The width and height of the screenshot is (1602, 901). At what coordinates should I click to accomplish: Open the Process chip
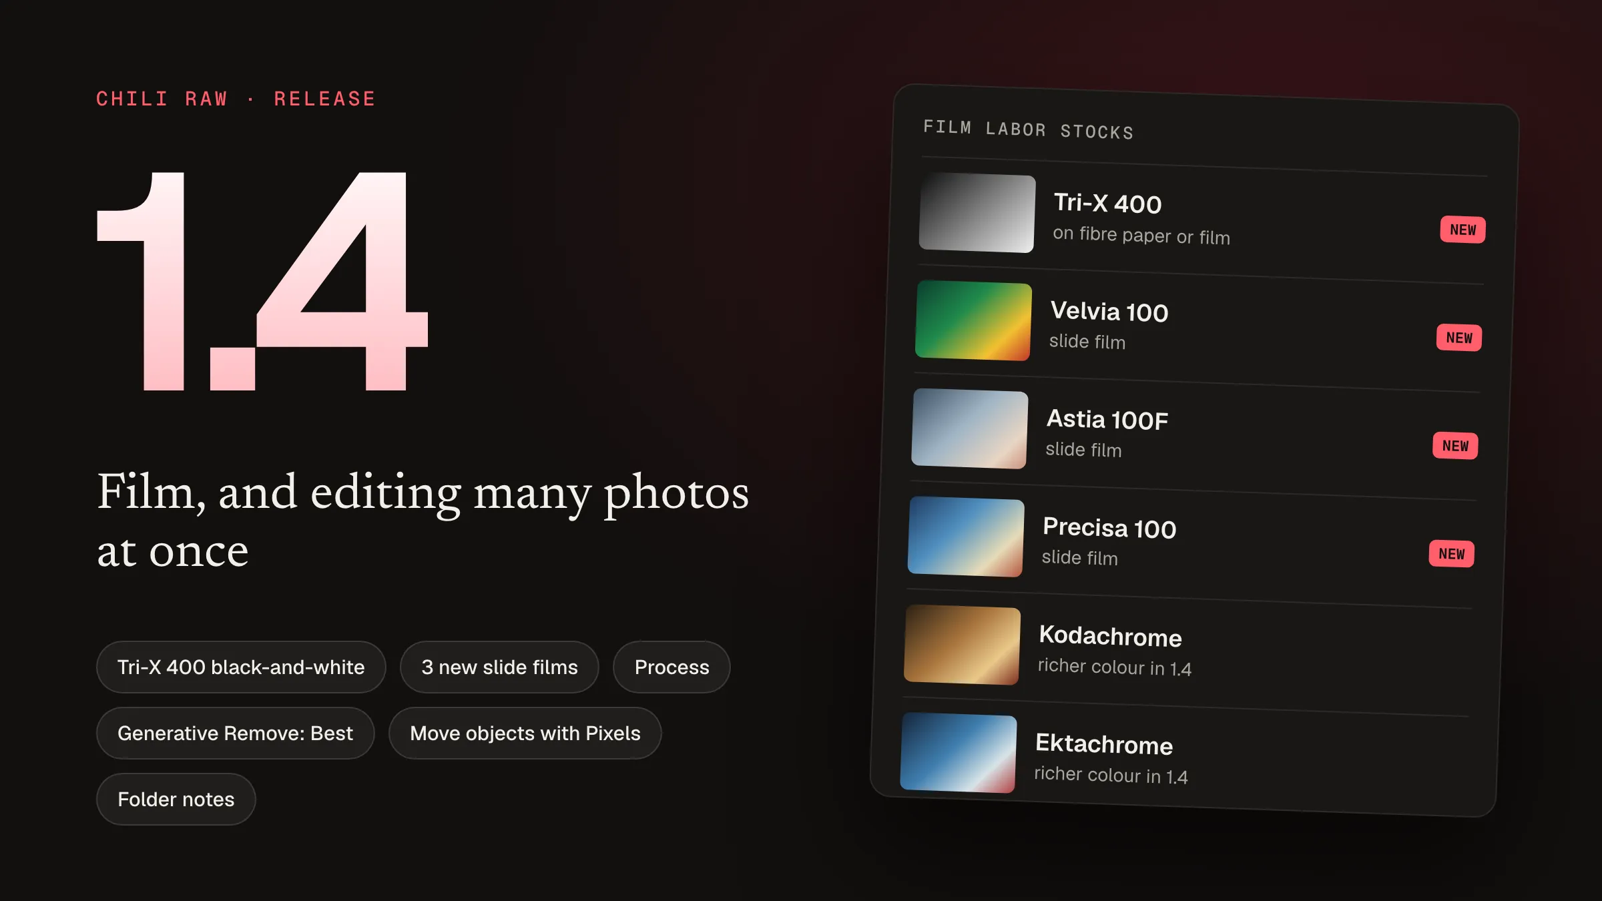[x=672, y=667]
